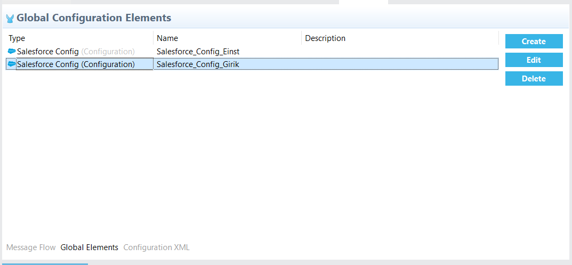572x265 pixels.
Task: Sort by the Type column header
Action: [x=79, y=38]
